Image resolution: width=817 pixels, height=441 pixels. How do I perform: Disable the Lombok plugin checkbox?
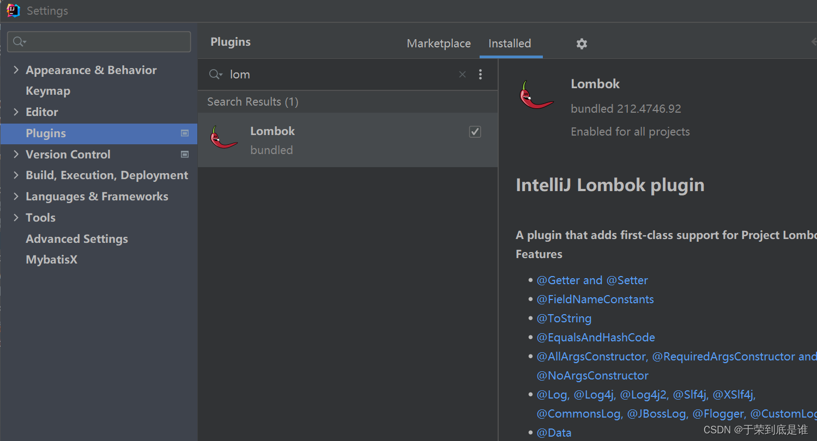(475, 132)
